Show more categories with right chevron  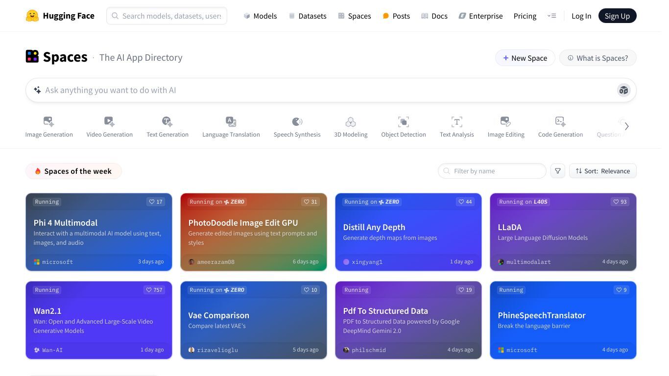(x=626, y=126)
